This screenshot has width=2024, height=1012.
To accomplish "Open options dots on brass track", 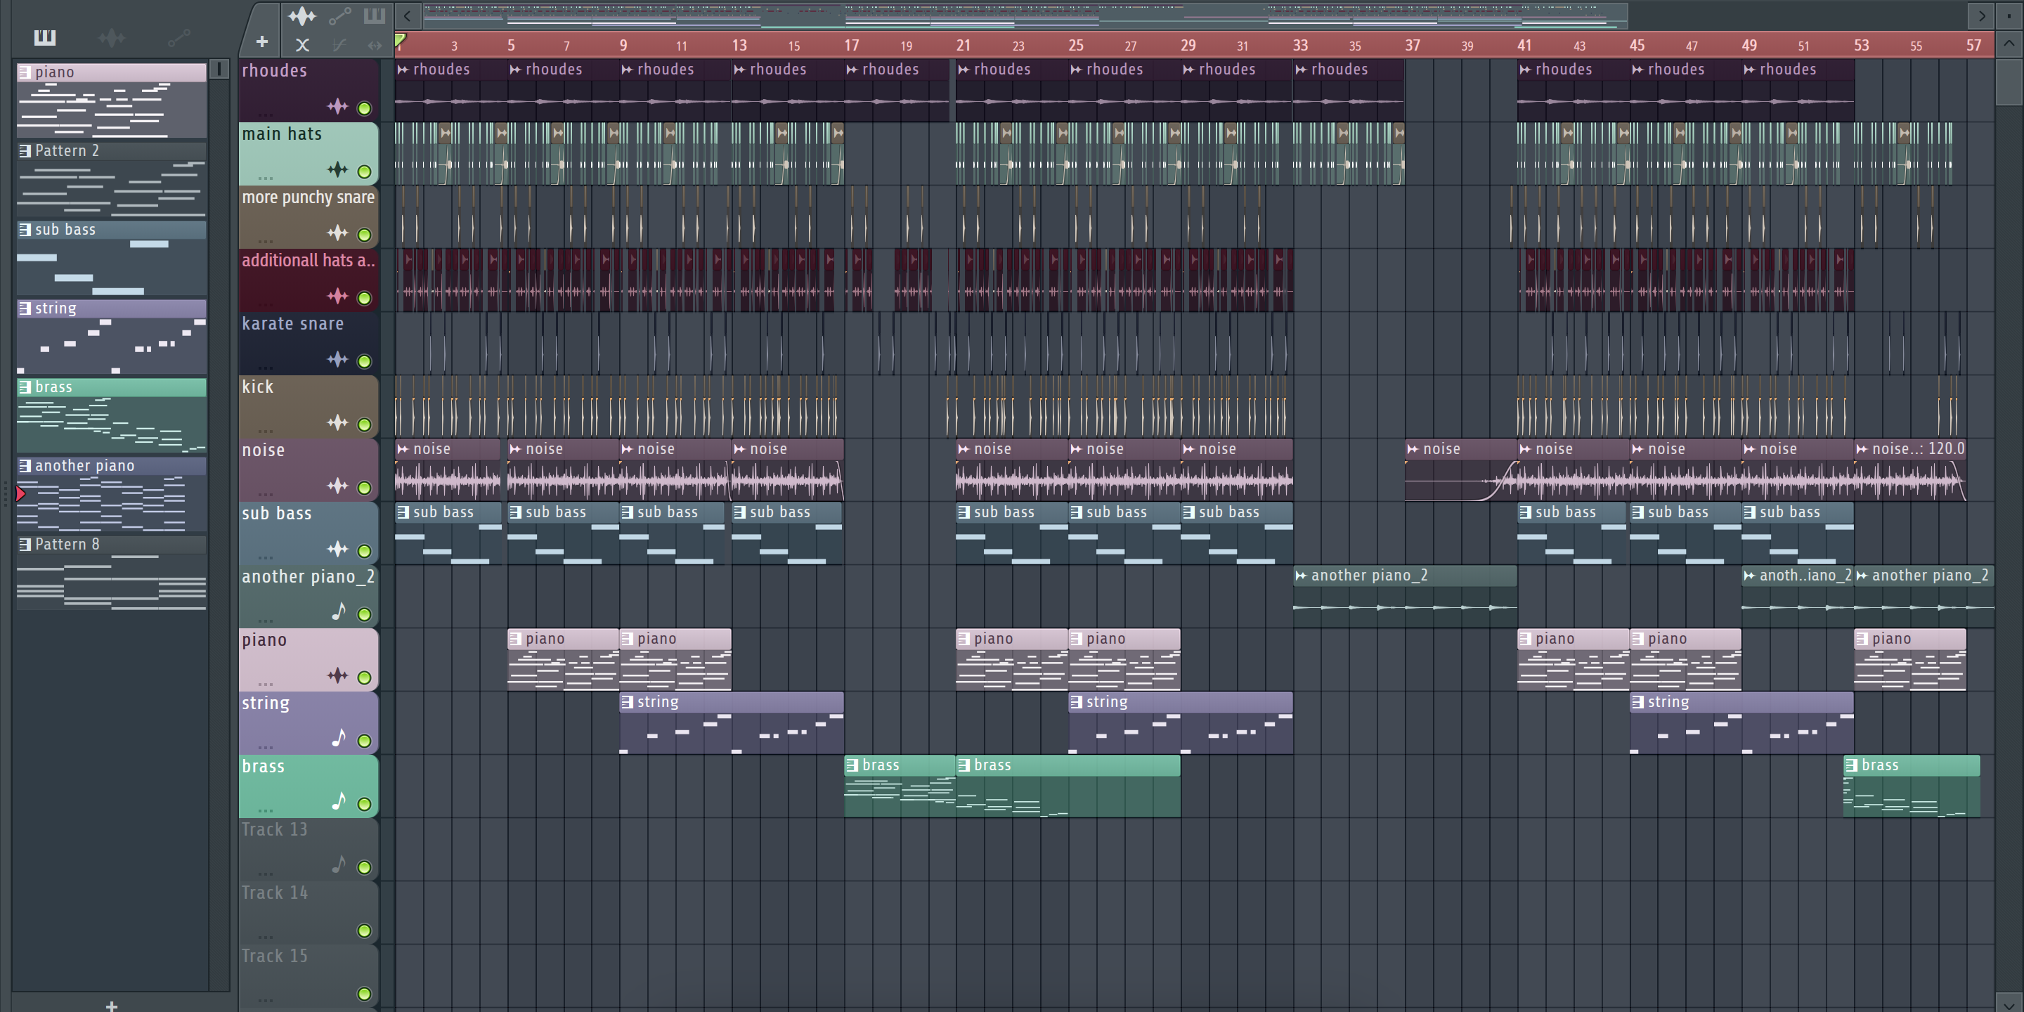I will tap(266, 811).
